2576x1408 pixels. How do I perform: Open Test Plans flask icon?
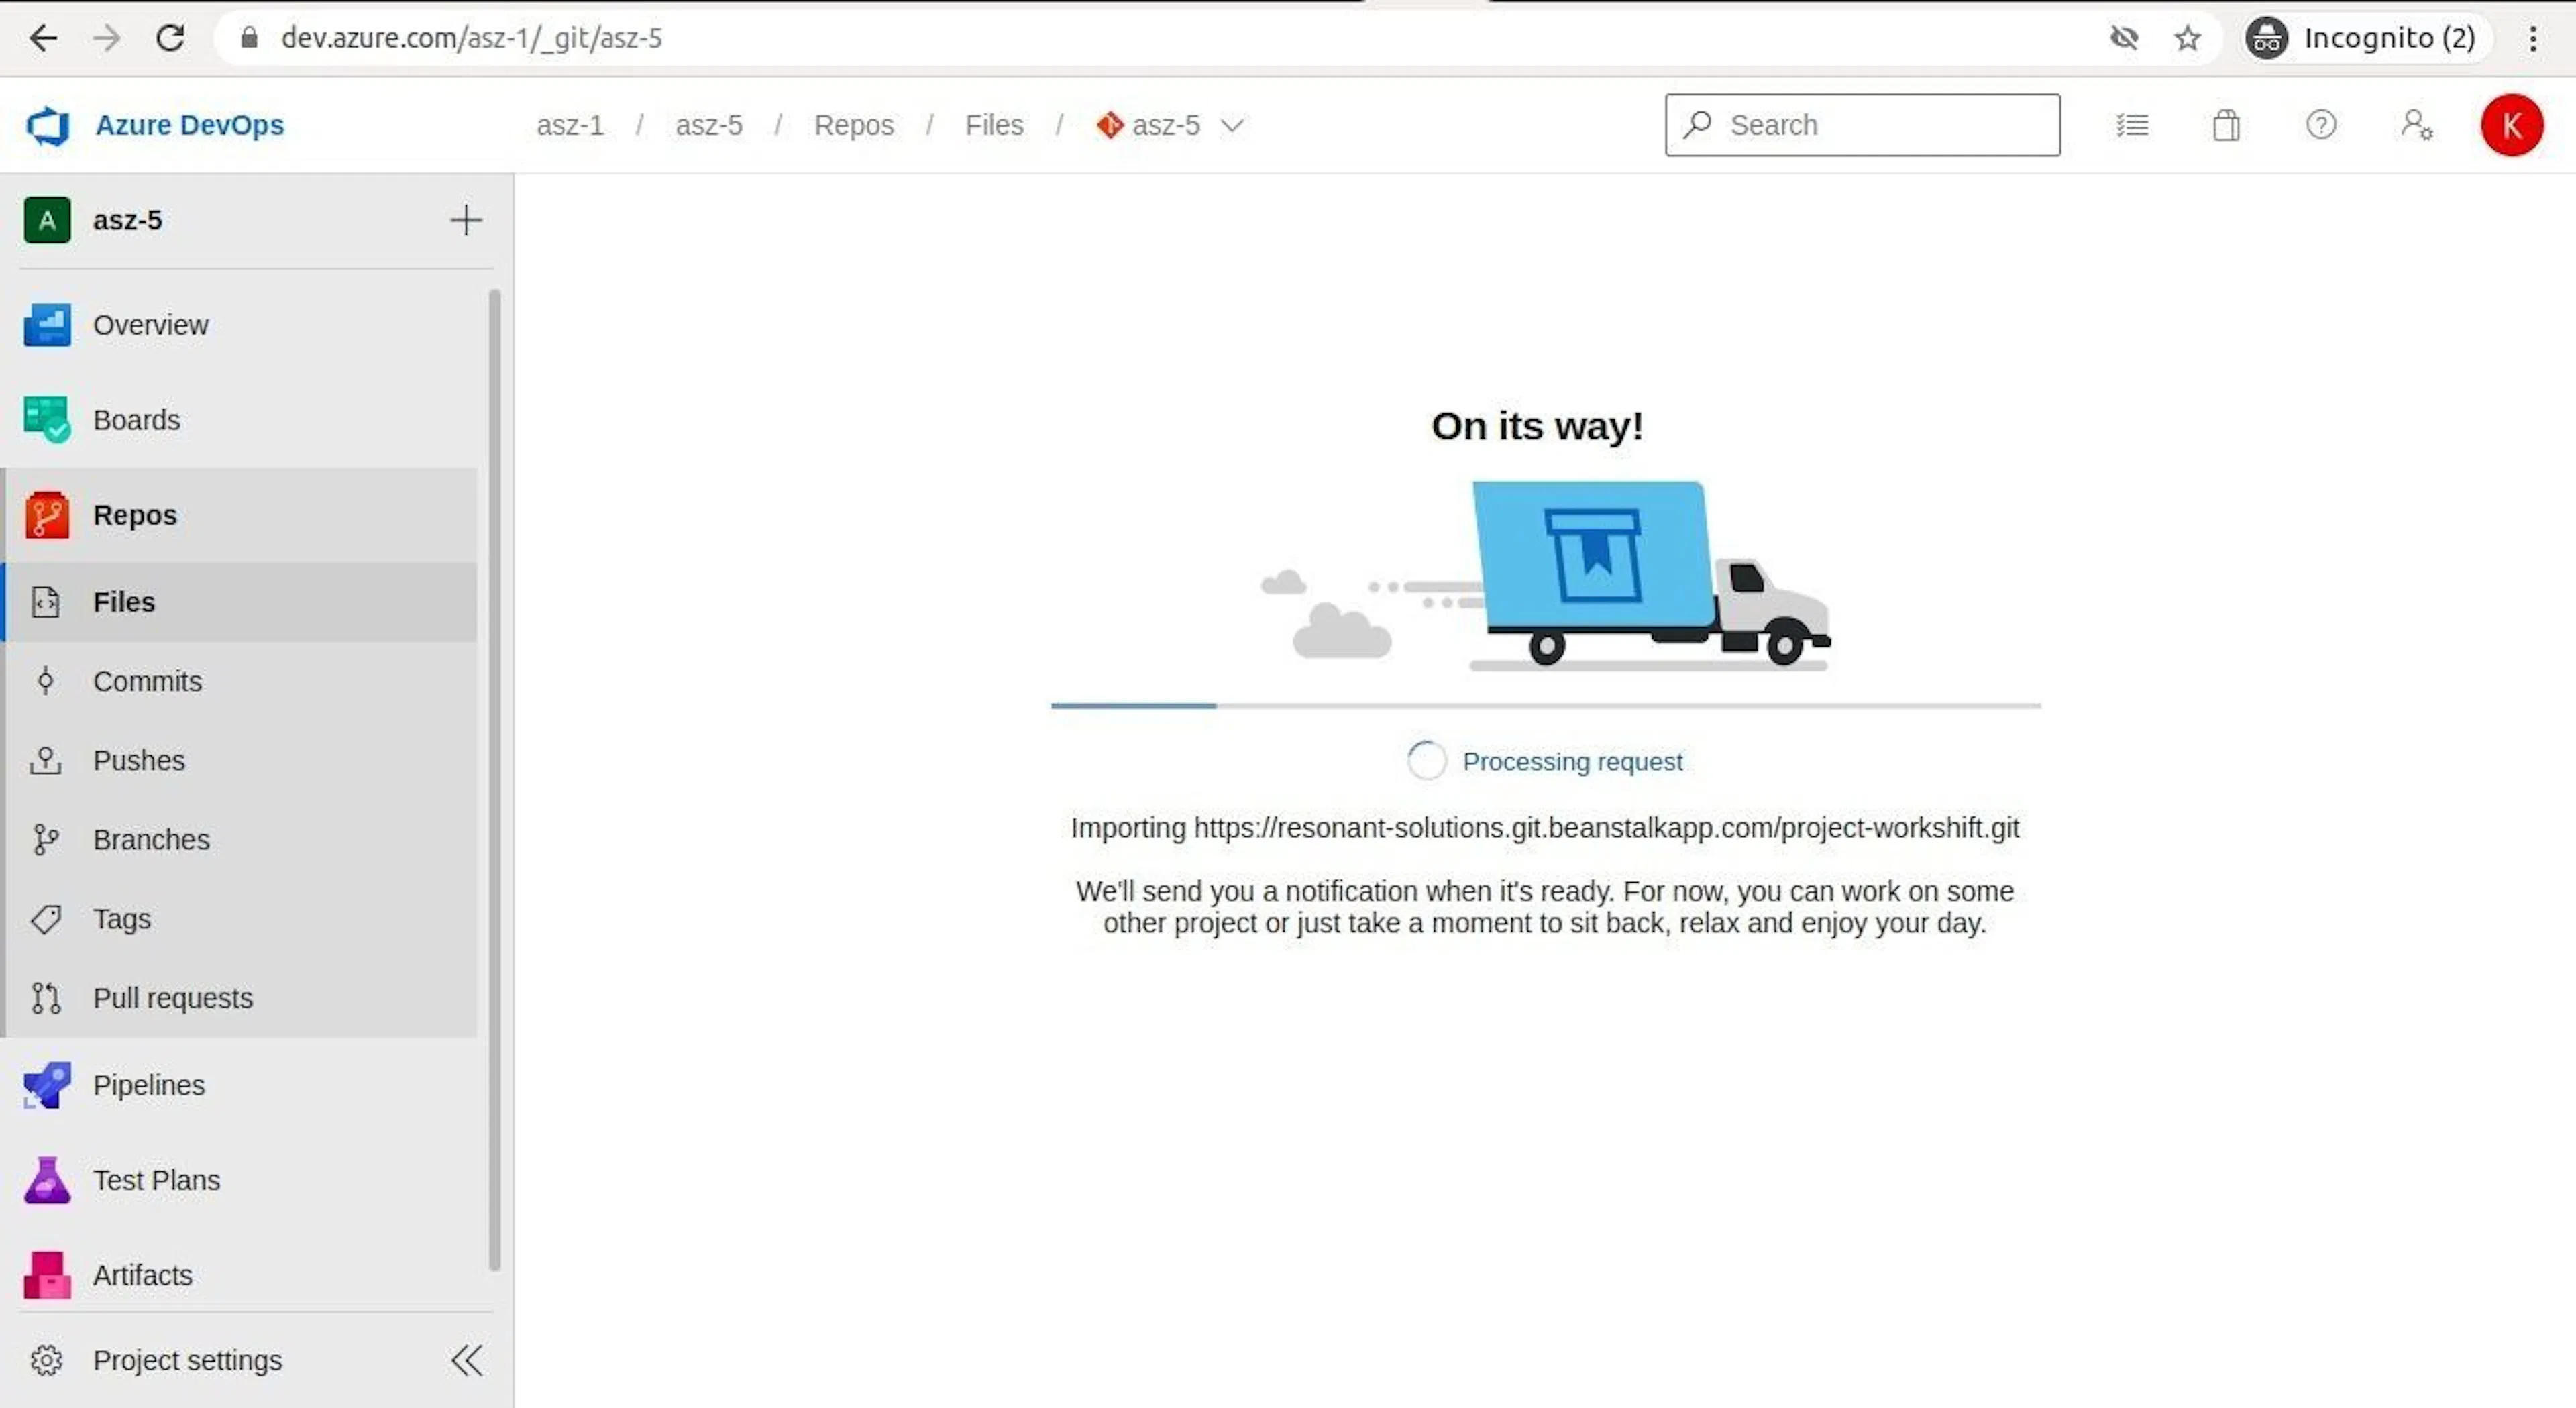coord(47,1180)
